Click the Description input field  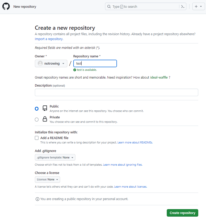116,93
